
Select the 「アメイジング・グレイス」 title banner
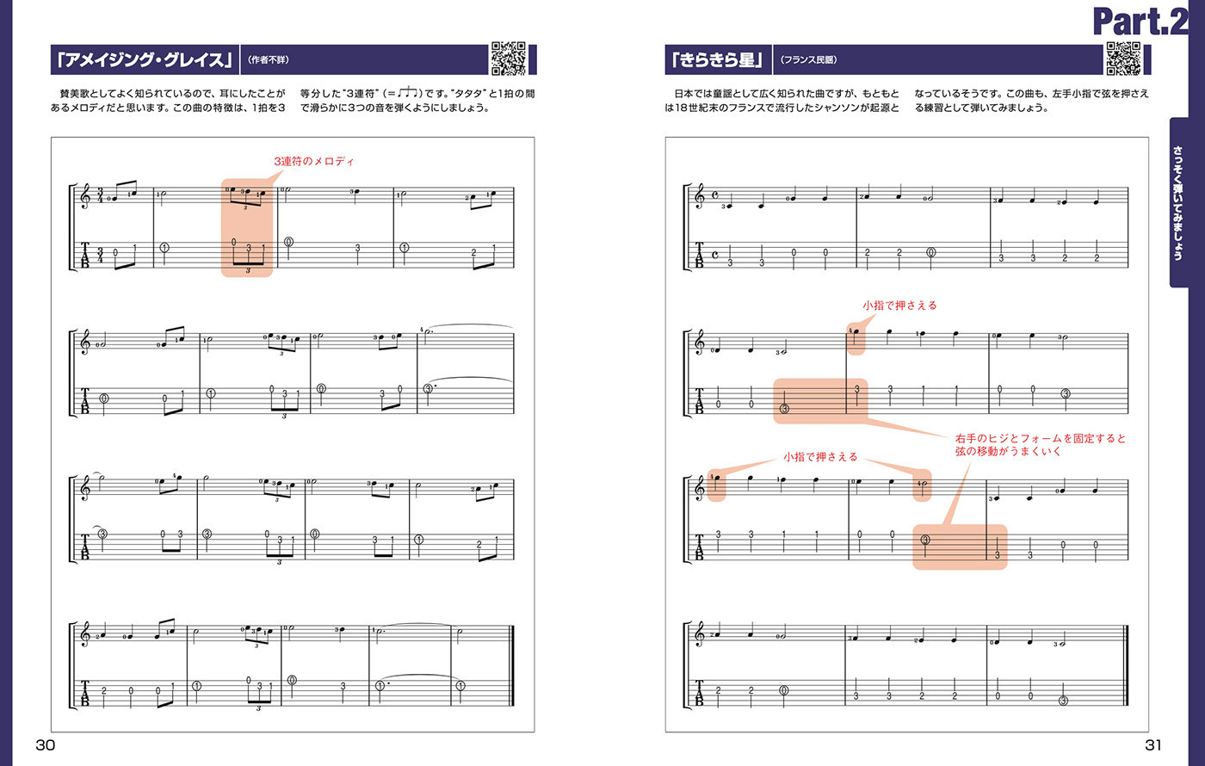pos(144,59)
